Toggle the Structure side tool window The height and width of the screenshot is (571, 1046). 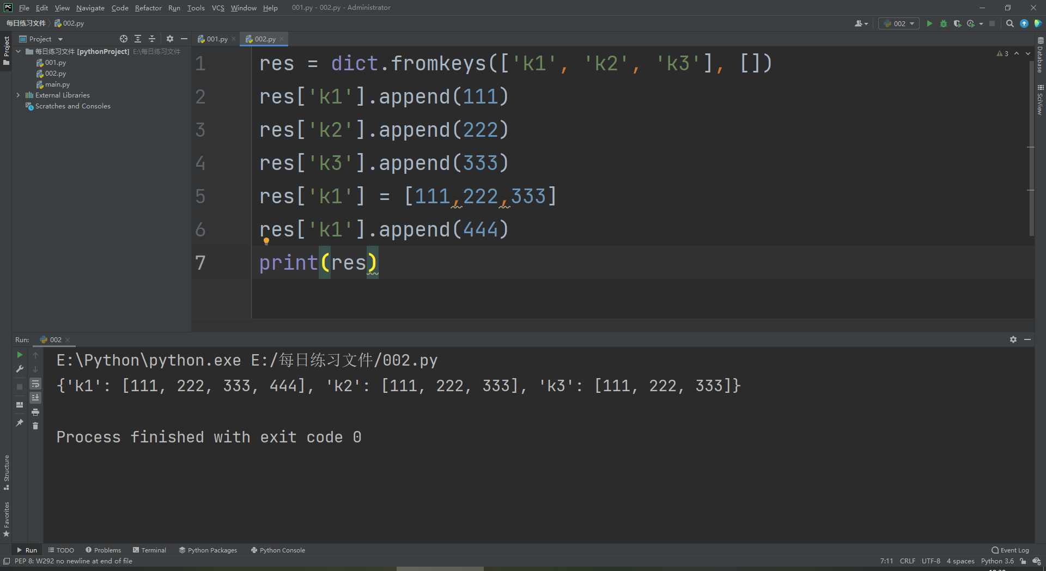[x=7, y=472]
